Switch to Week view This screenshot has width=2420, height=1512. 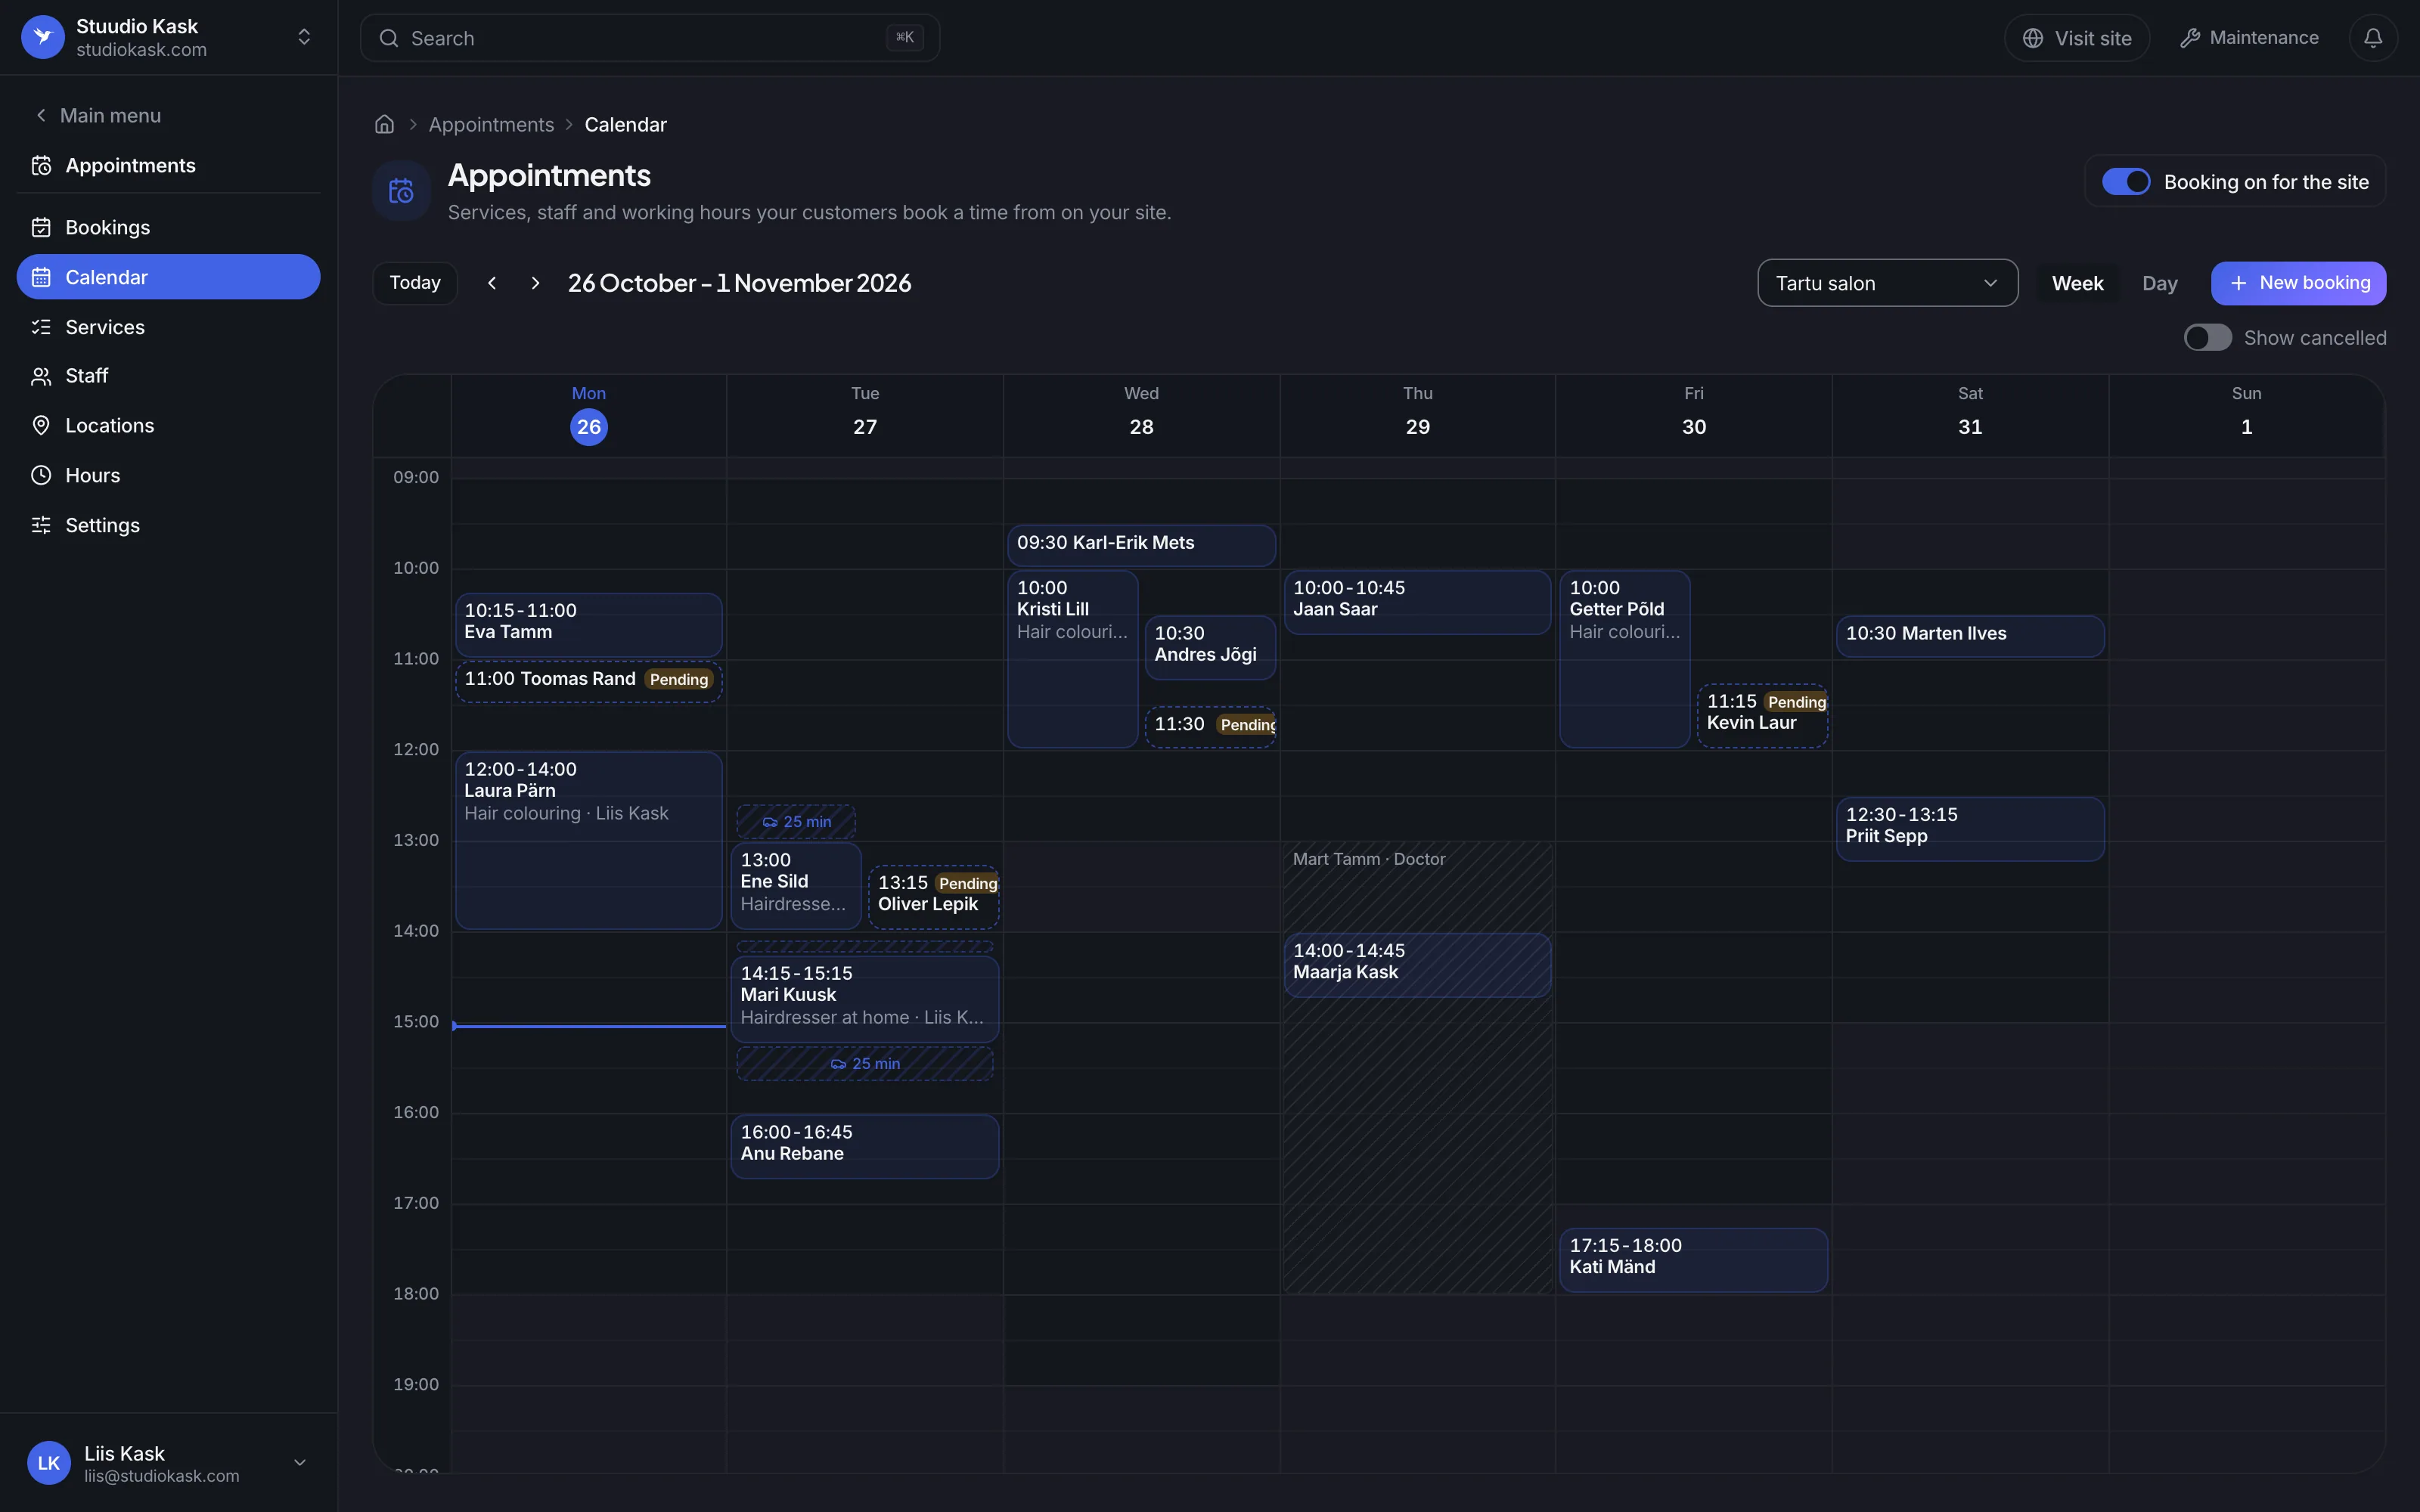(2077, 283)
